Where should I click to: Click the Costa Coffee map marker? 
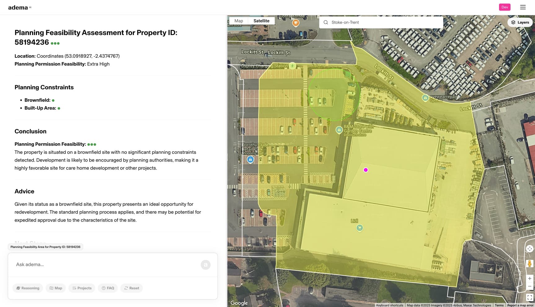click(x=296, y=23)
